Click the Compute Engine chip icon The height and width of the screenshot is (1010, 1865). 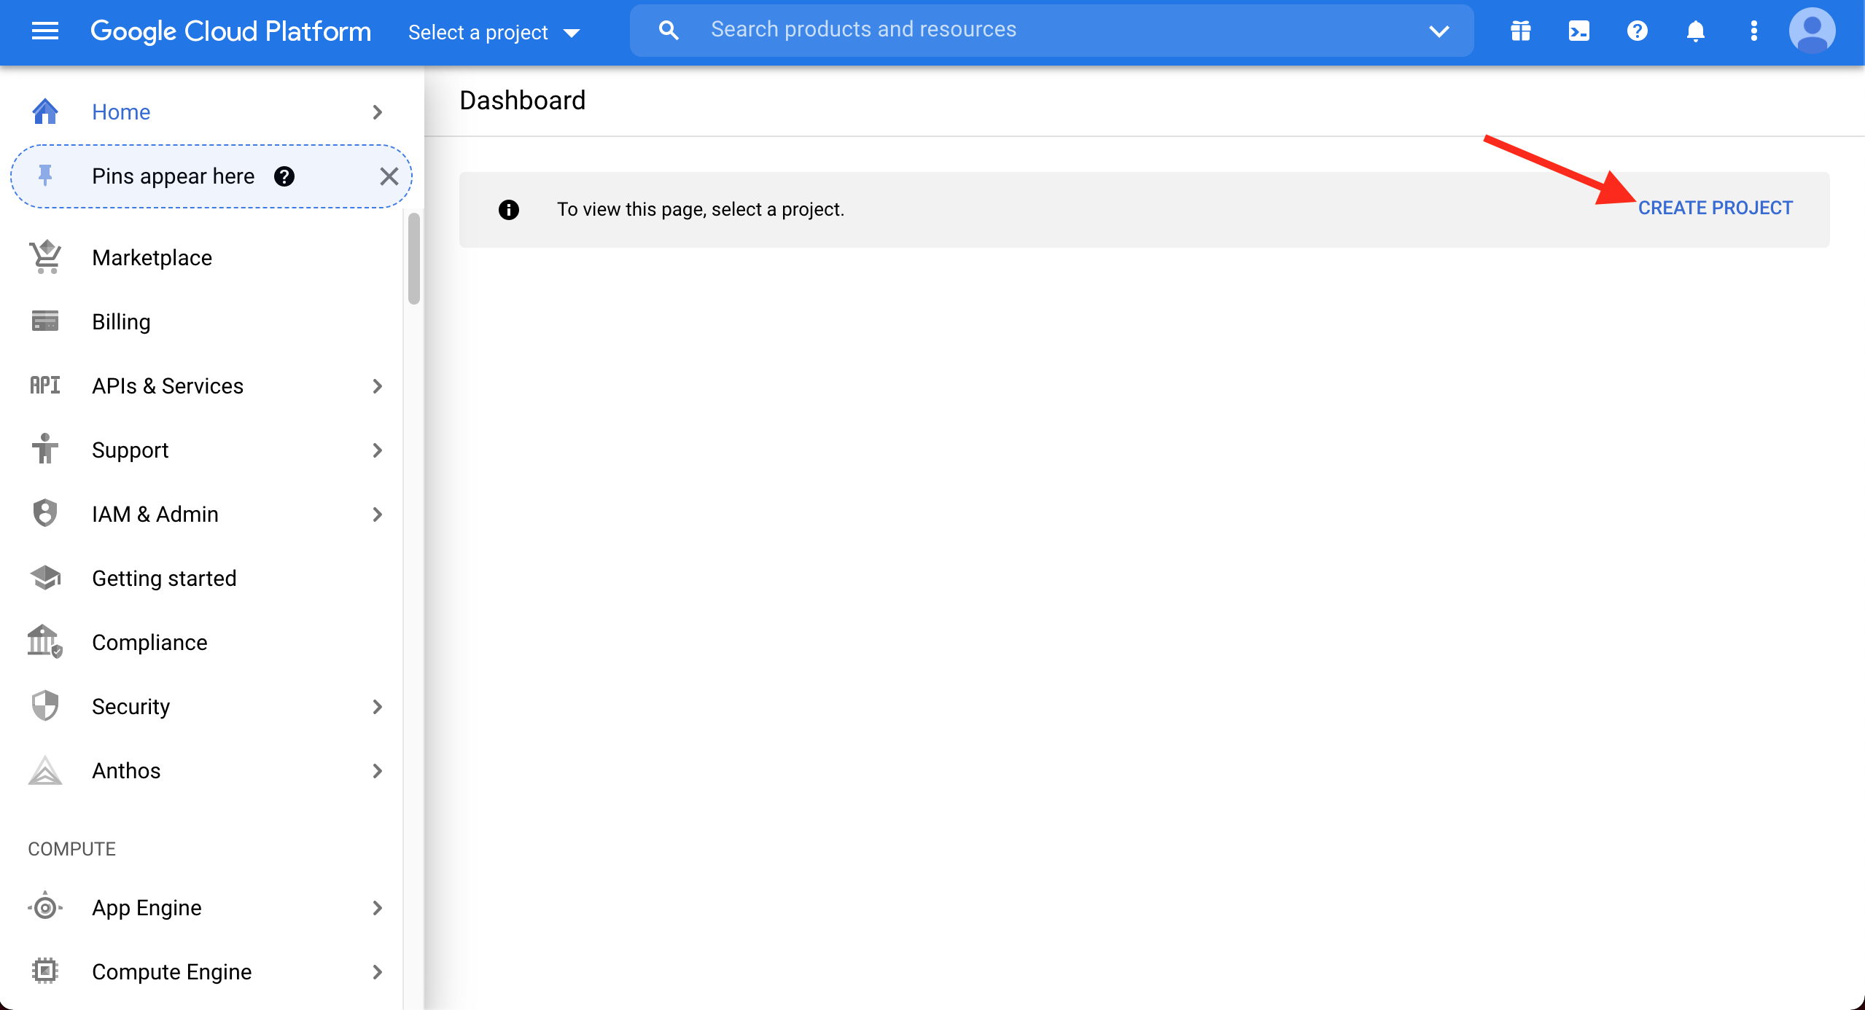coord(45,971)
